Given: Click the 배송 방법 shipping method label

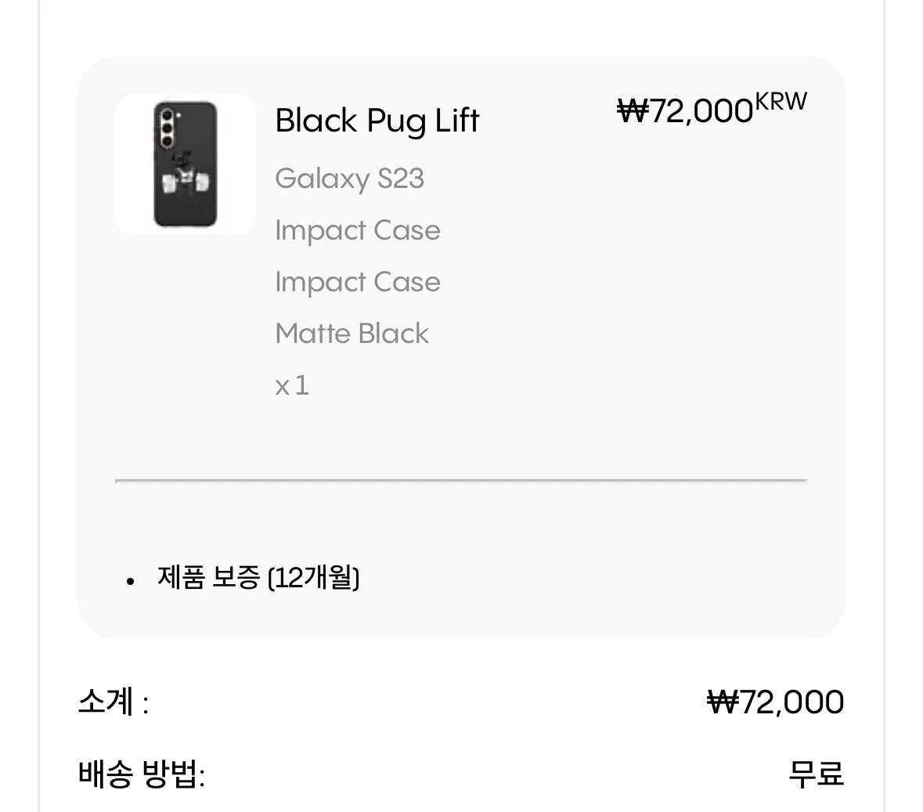Looking at the screenshot, I should pyautogui.click(x=142, y=774).
